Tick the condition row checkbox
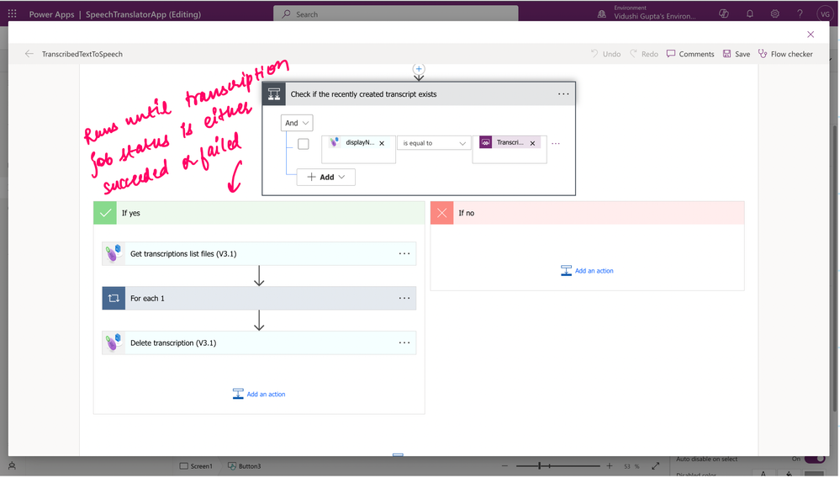 (x=304, y=144)
